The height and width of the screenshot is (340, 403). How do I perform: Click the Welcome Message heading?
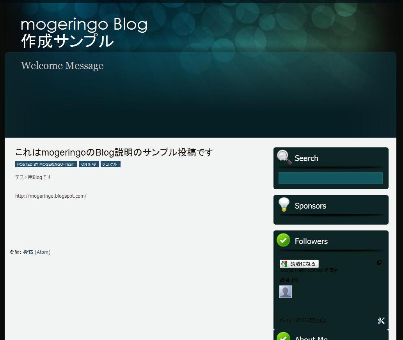tap(62, 66)
